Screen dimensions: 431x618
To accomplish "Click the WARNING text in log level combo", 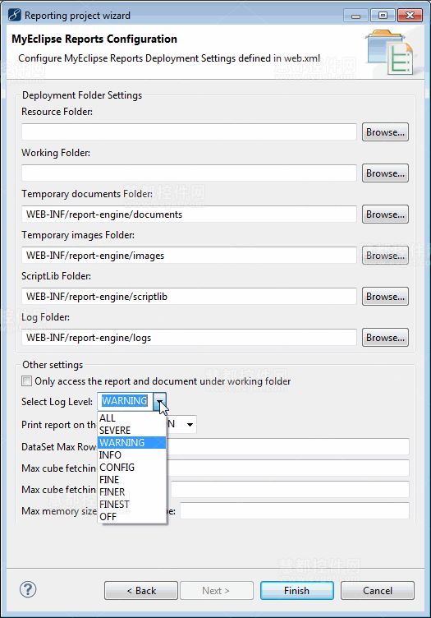I will tap(125, 401).
